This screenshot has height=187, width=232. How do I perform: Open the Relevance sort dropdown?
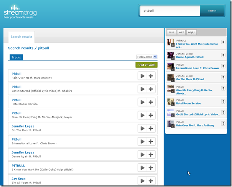[147, 57]
